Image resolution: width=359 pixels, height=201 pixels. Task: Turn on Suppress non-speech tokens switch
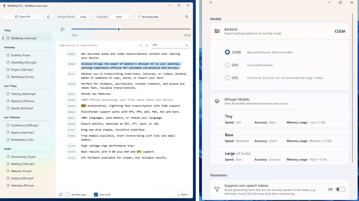340,189
